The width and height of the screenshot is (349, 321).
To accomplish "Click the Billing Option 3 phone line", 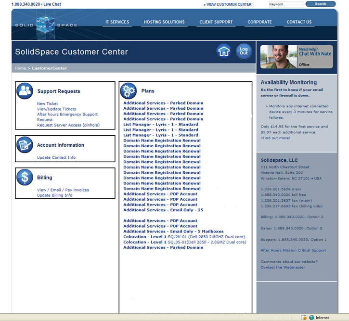I will coord(292,217).
